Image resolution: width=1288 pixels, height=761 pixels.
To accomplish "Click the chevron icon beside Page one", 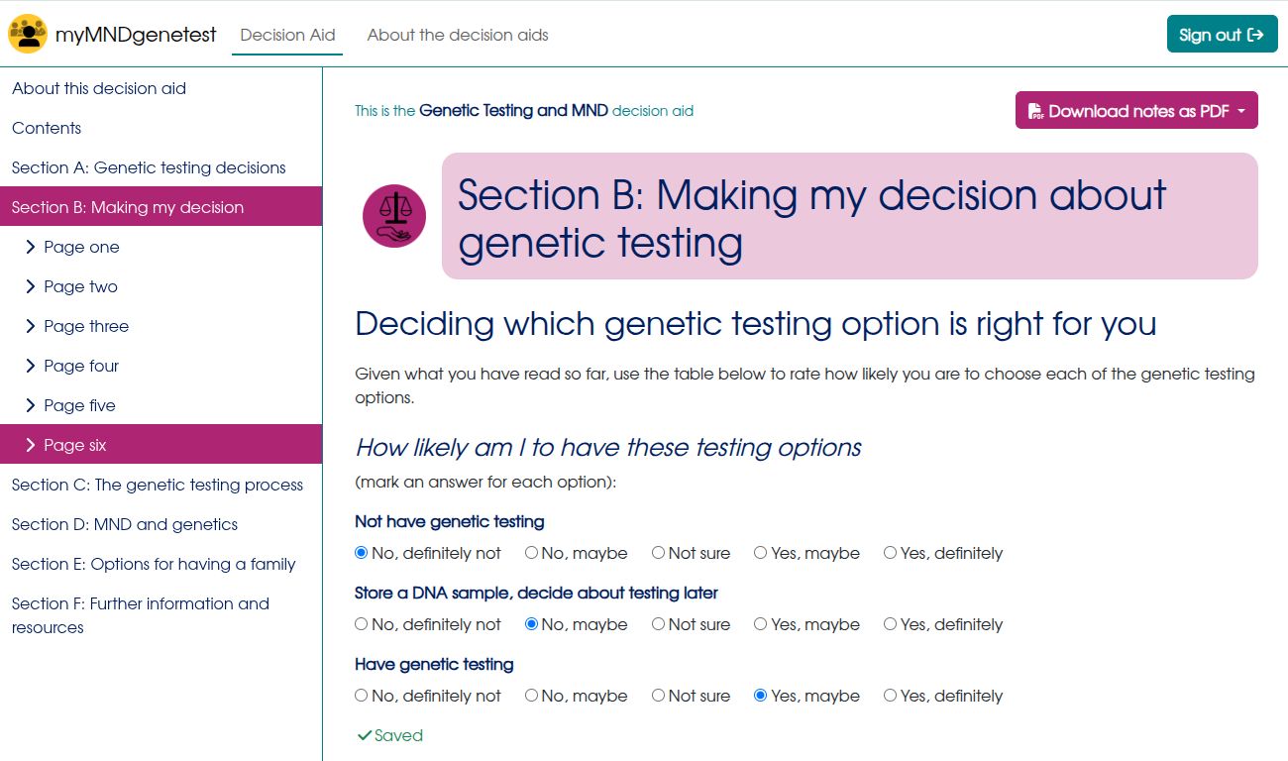I will pyautogui.click(x=31, y=247).
